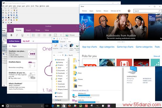Click Show all for Picks for you
The image size is (162, 108).
pos(157,56)
